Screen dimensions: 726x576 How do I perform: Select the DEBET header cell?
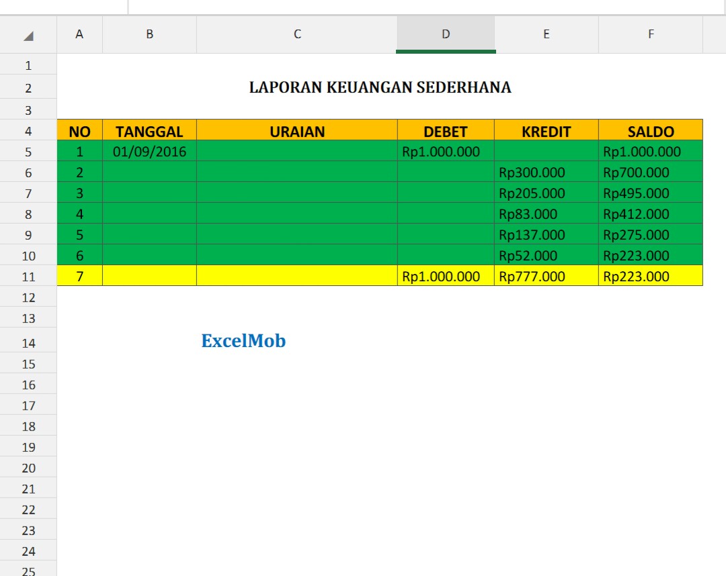(446, 131)
